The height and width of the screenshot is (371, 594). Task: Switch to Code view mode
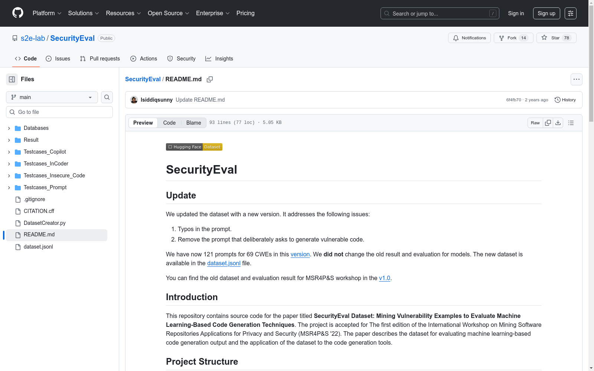pos(169,123)
